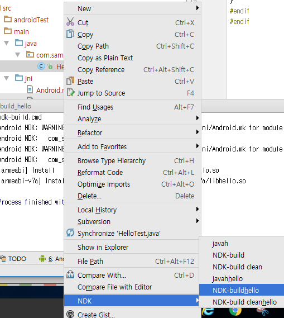The height and width of the screenshot is (318, 284).
Task: Open the TODO tool window tab
Action: (x=13, y=259)
